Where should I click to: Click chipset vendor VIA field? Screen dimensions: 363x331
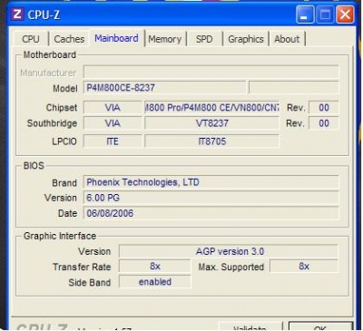113,108
